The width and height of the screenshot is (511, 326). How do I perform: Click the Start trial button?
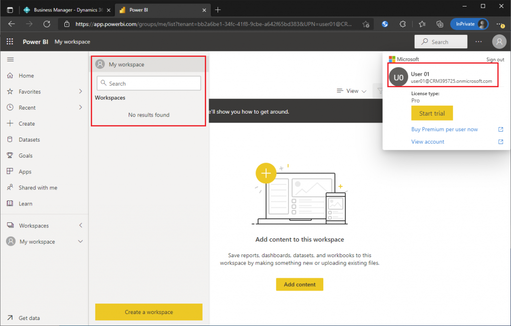(432, 113)
